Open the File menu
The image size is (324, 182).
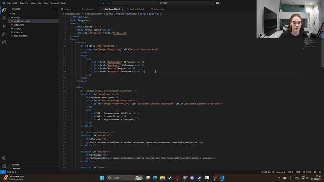(x=9, y=3)
